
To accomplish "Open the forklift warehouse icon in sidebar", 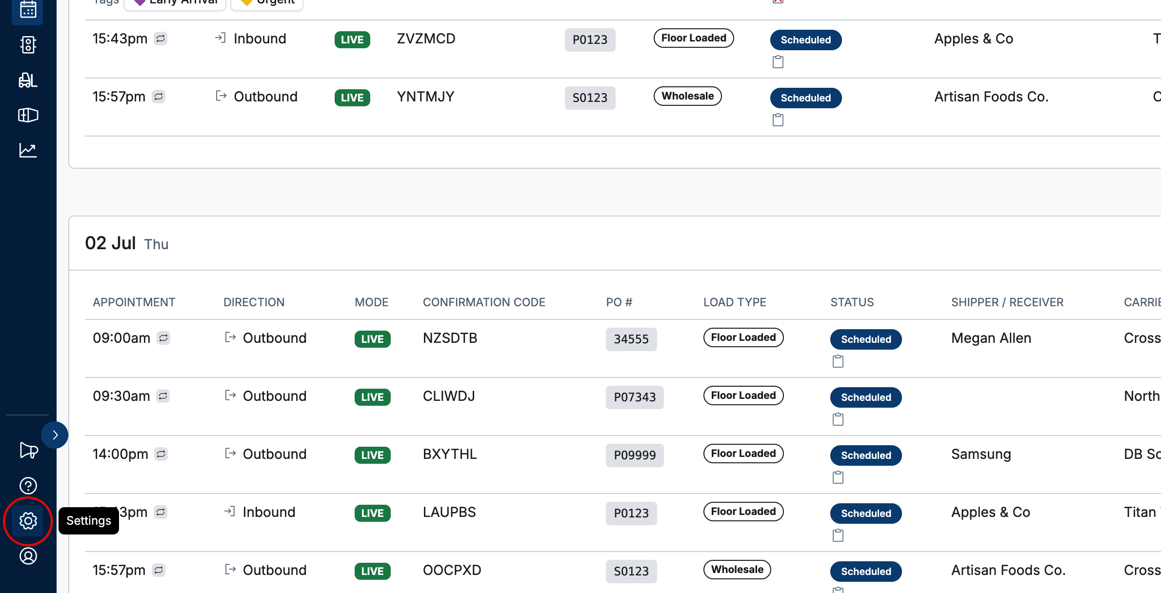I will [x=28, y=80].
